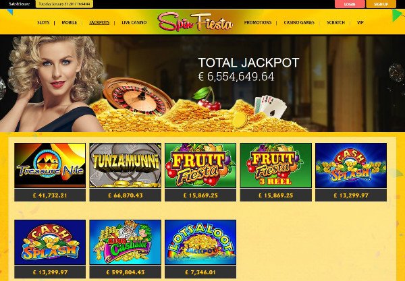Screen dimensions: 405x281
Task: Click the Login button
Action: tap(350, 4)
